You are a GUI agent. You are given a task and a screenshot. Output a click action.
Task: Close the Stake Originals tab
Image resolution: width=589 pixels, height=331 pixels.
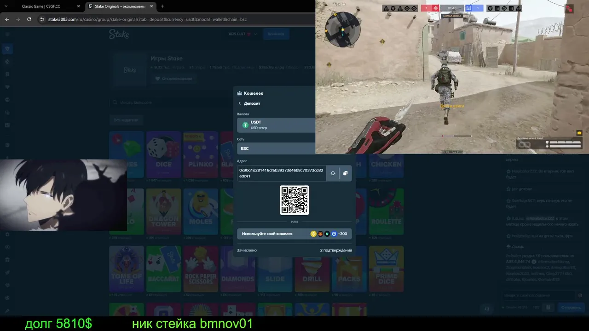pyautogui.click(x=151, y=6)
